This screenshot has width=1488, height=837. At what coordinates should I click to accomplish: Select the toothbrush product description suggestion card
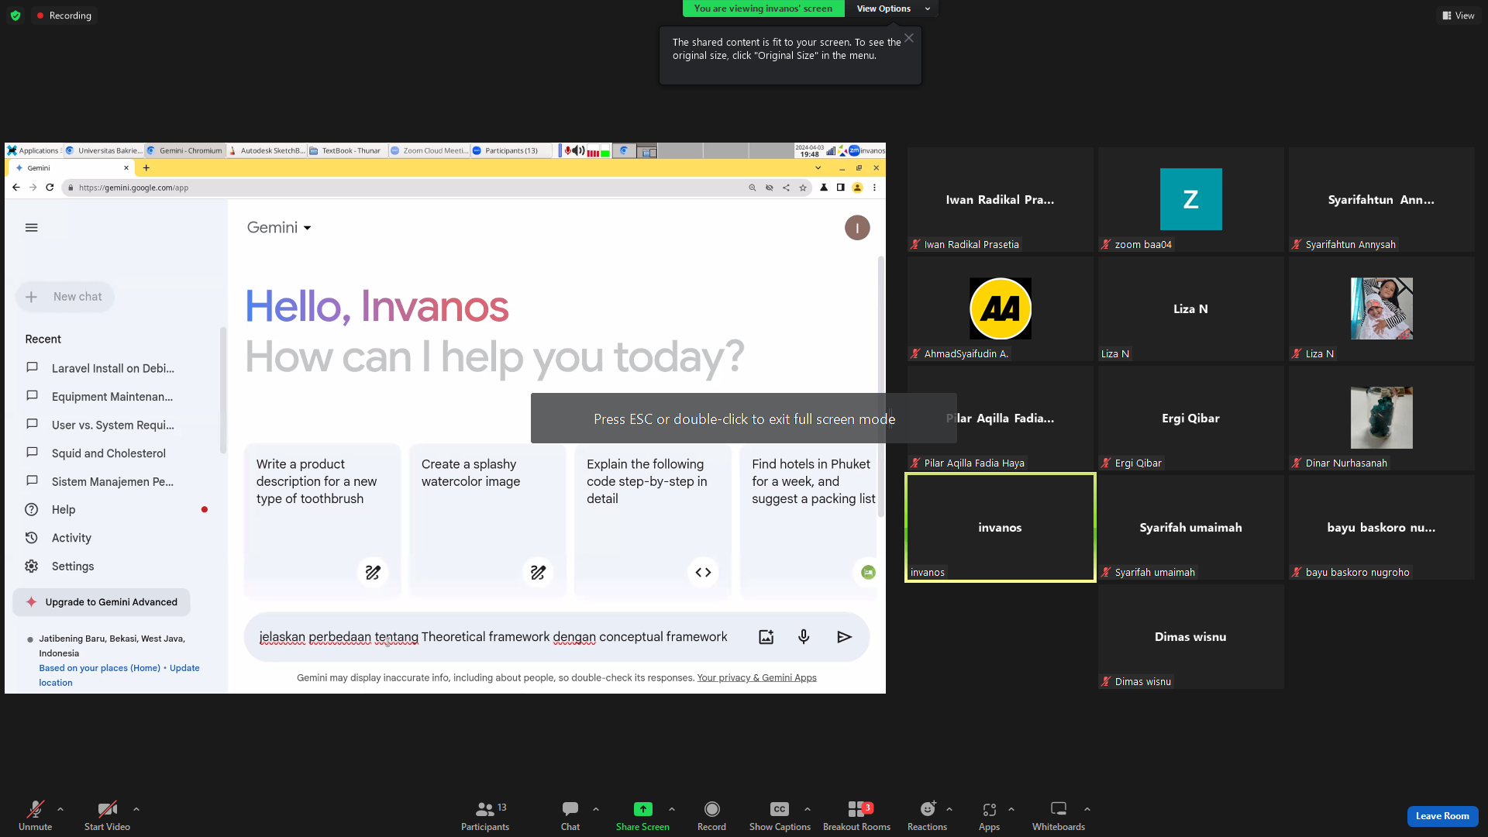click(322, 521)
